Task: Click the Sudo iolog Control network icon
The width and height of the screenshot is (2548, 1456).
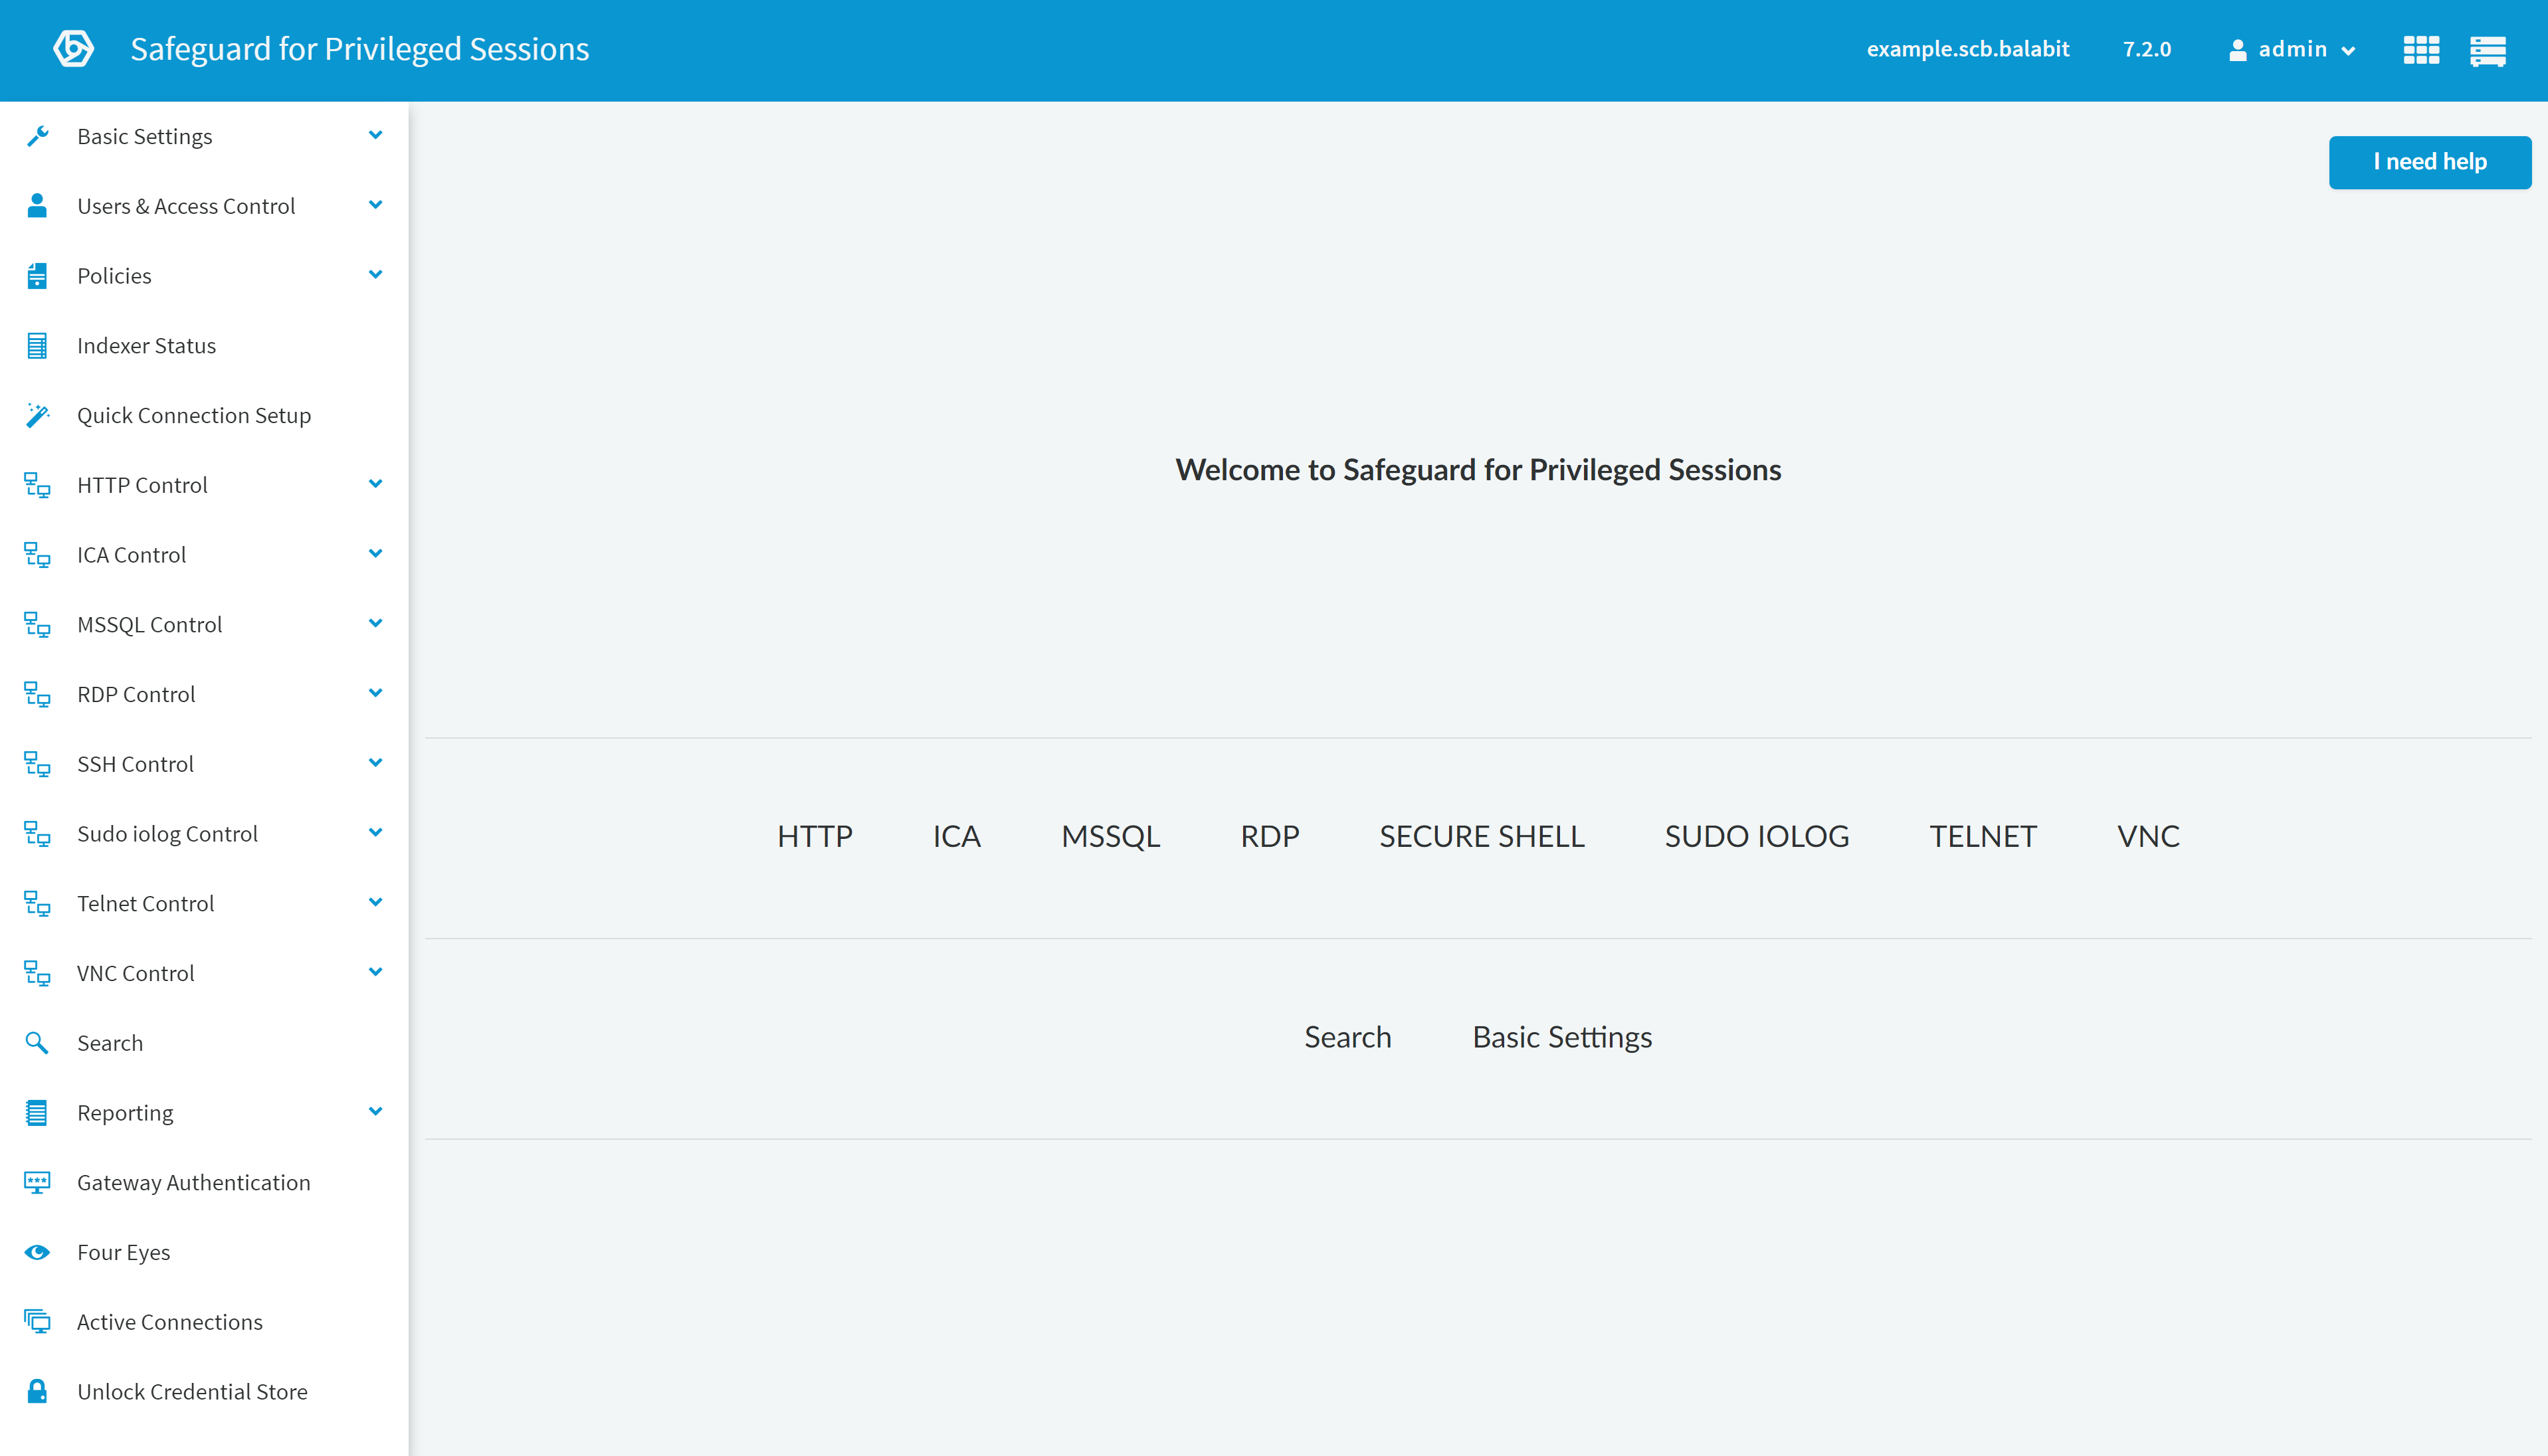Action: (x=37, y=834)
